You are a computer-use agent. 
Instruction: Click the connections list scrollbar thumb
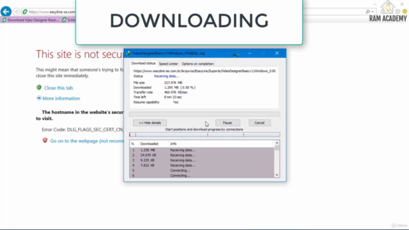(277, 148)
